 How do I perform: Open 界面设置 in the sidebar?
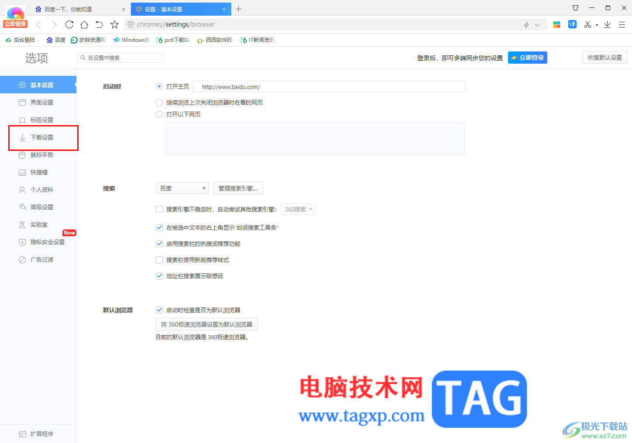(x=38, y=102)
